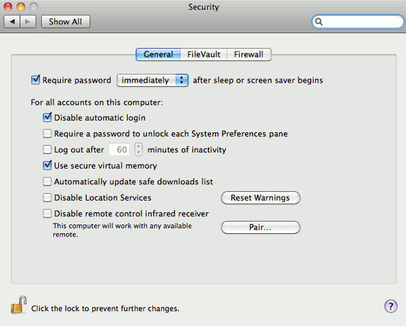406x326 pixels.
Task: Check Disable Location Services
Action: 47,198
